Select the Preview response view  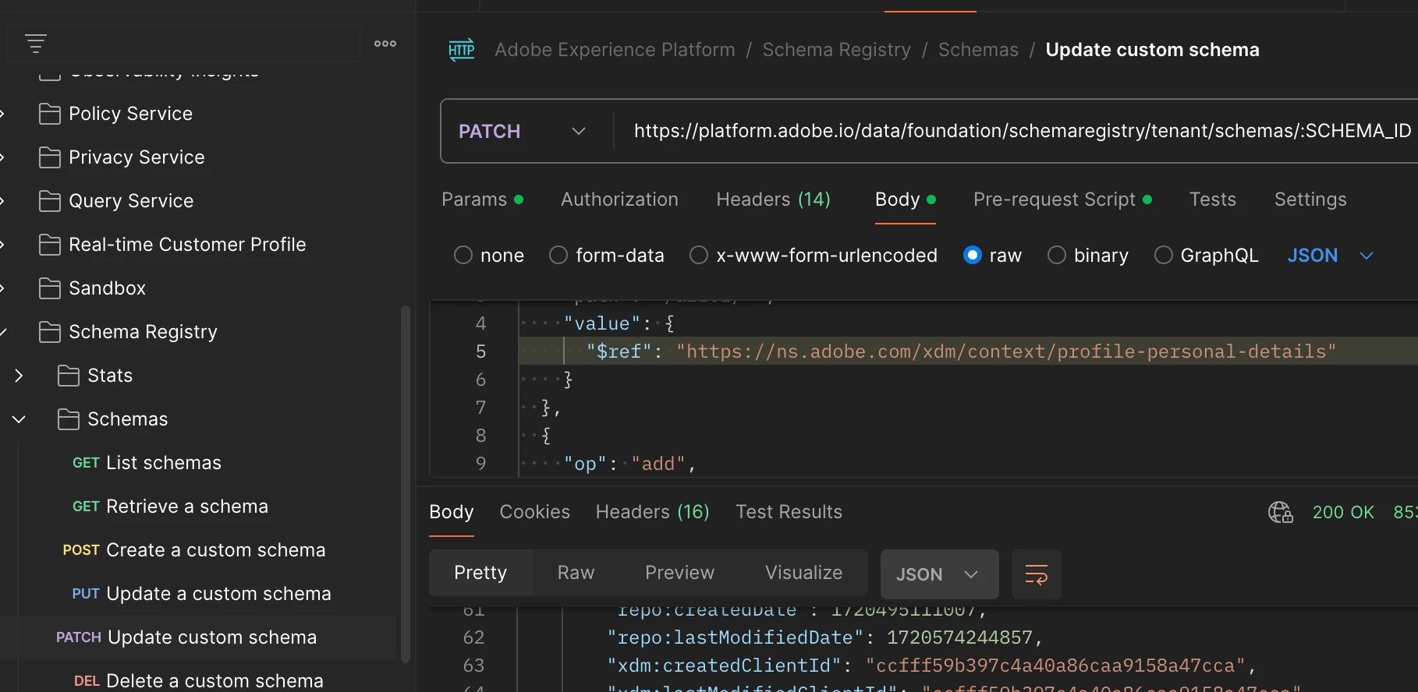(x=679, y=573)
